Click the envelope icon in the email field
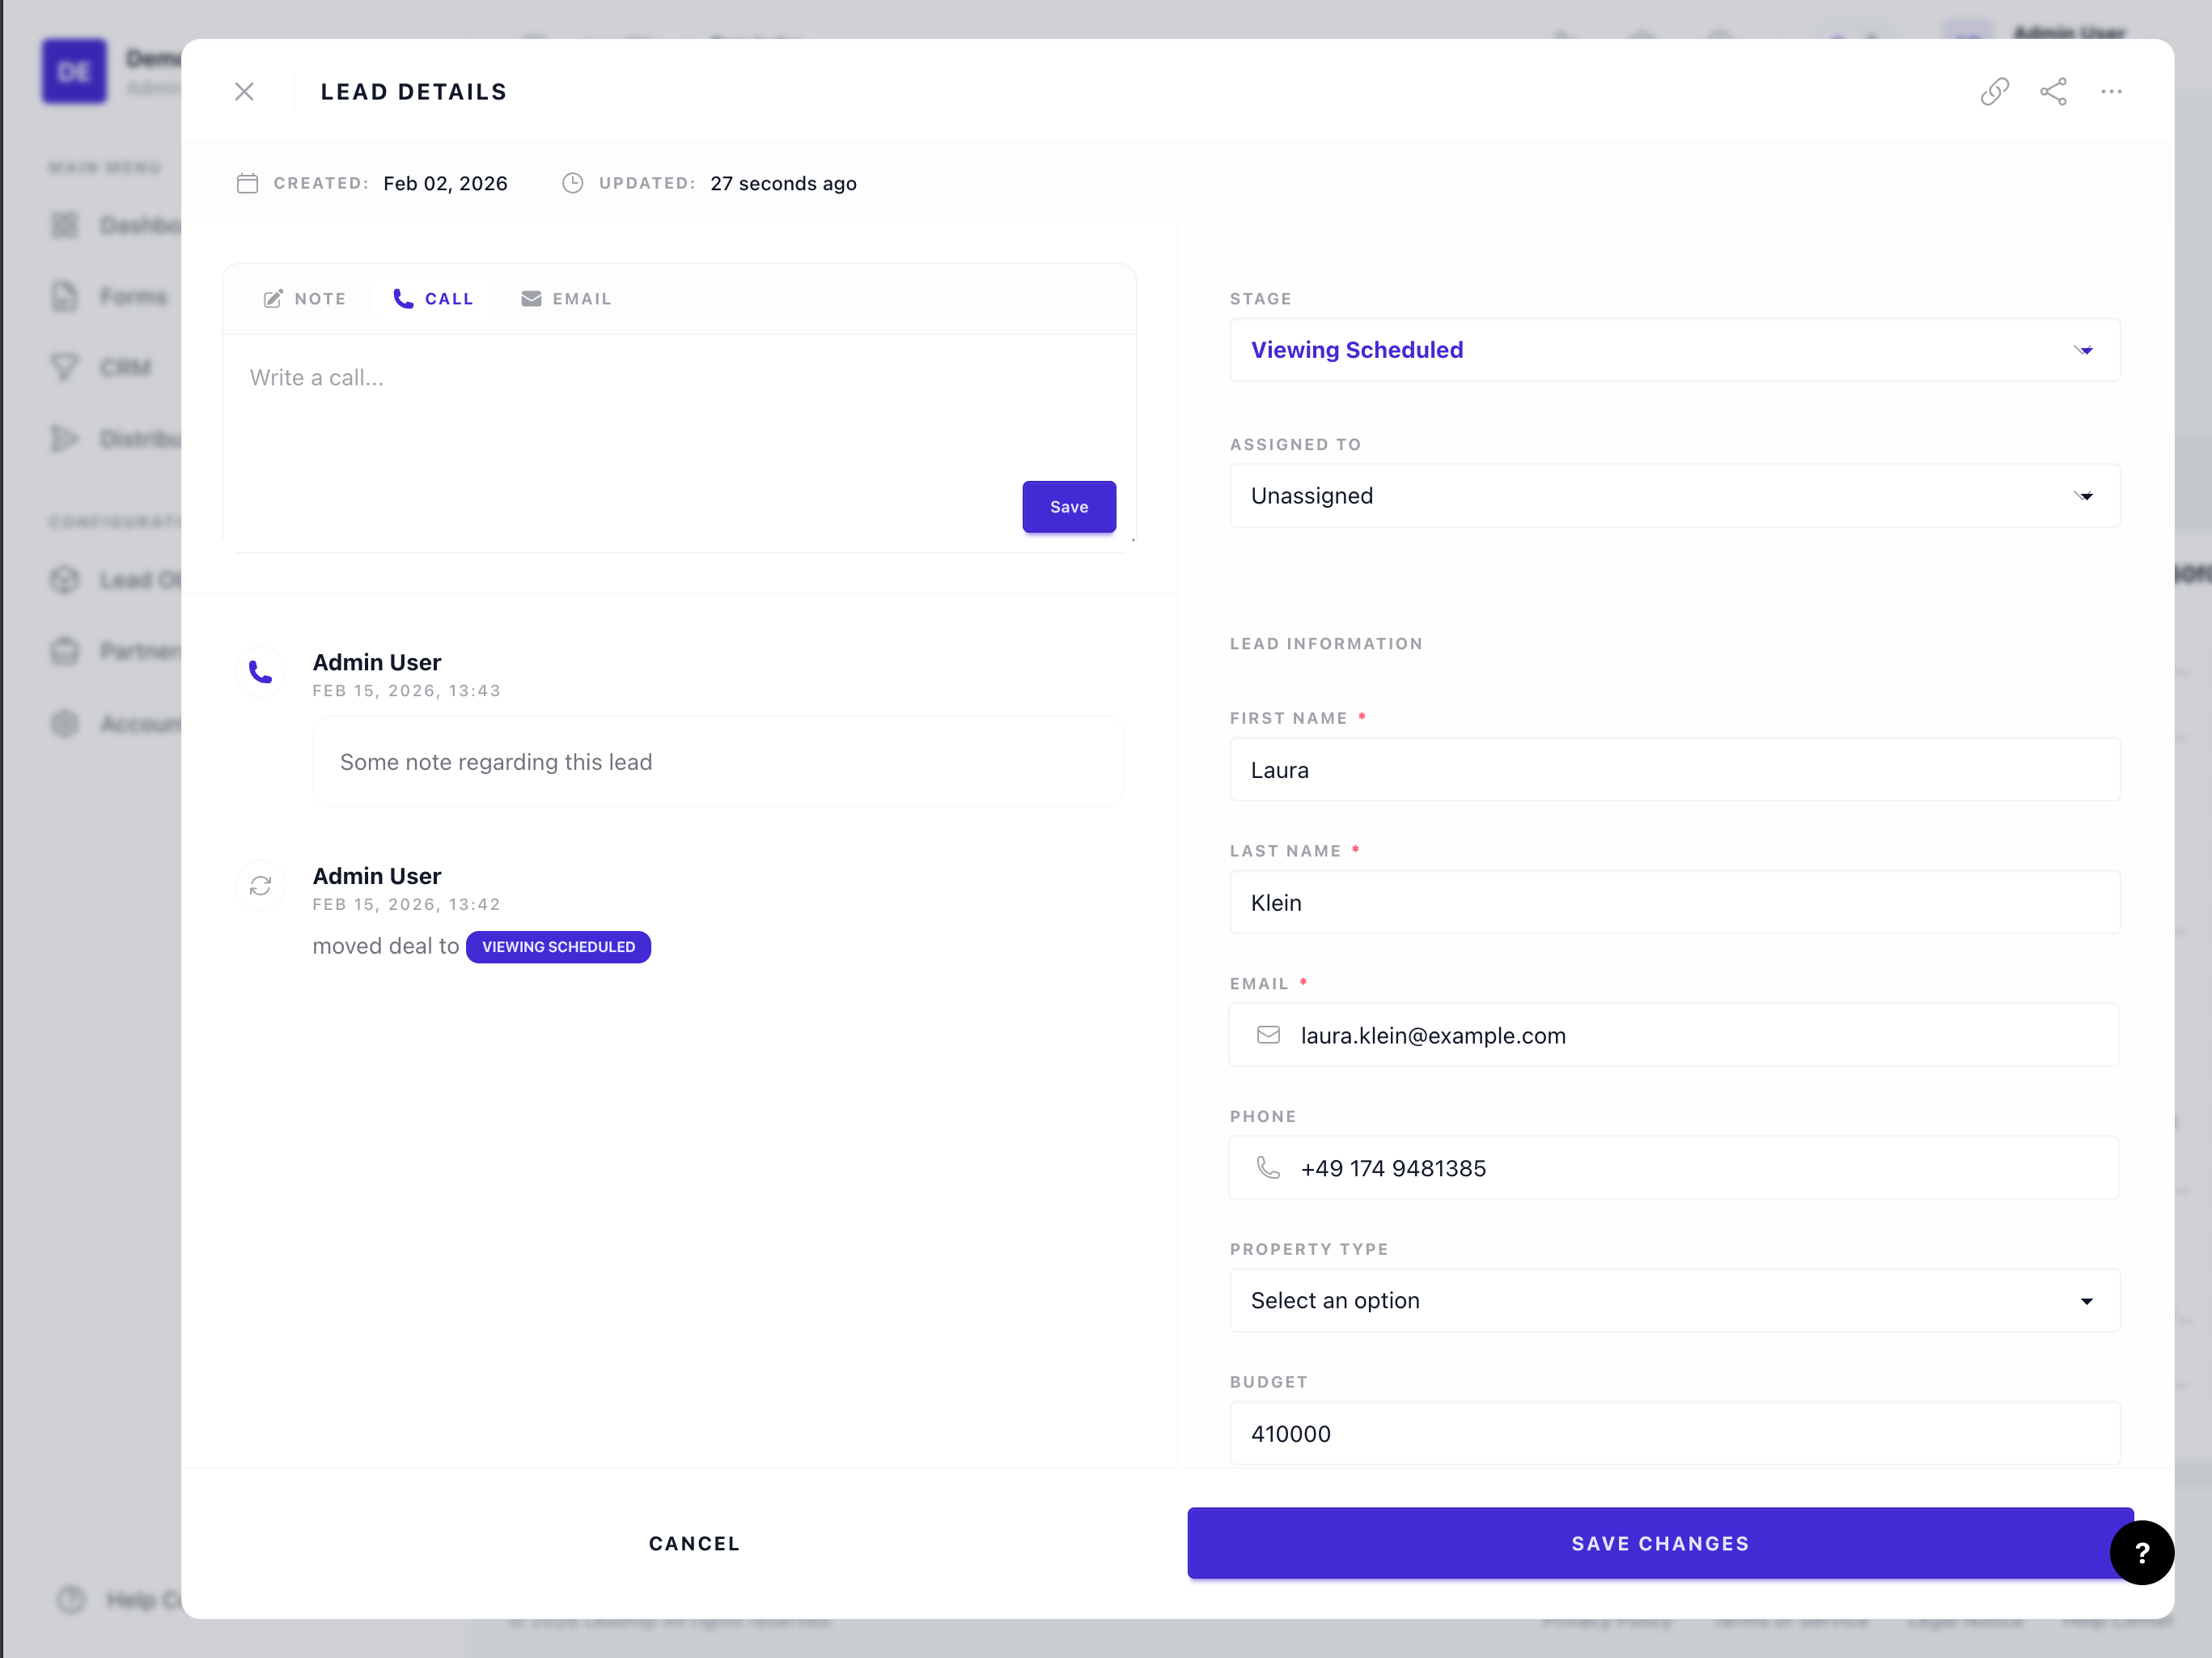This screenshot has width=2212, height=1658. click(1268, 1035)
